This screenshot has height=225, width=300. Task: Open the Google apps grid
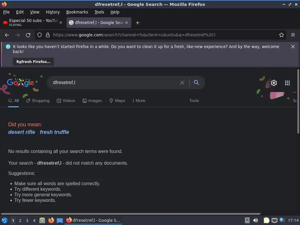pos(287,83)
